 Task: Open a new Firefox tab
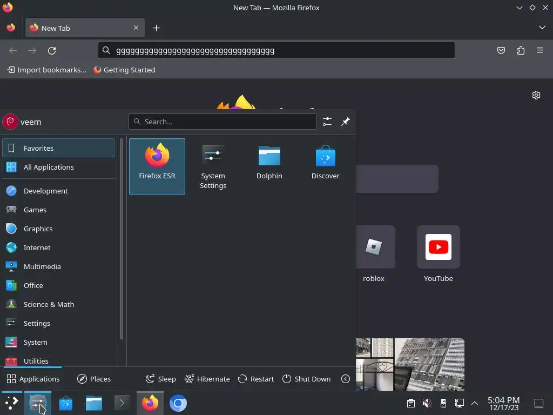pyautogui.click(x=156, y=28)
